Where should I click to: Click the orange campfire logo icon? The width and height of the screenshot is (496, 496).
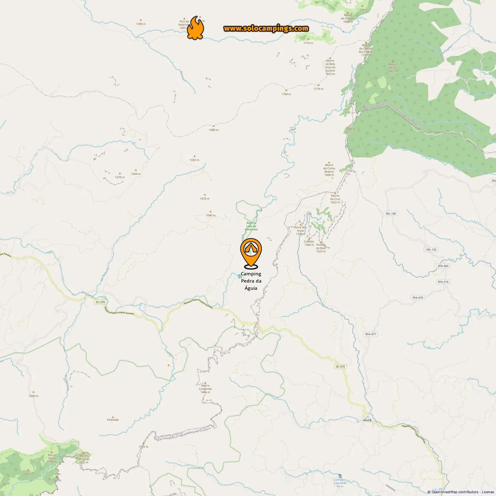pyautogui.click(x=195, y=28)
